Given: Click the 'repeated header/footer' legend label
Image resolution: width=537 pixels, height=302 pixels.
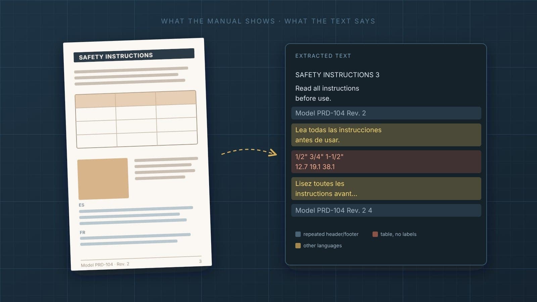Looking at the screenshot, I should pyautogui.click(x=331, y=234).
